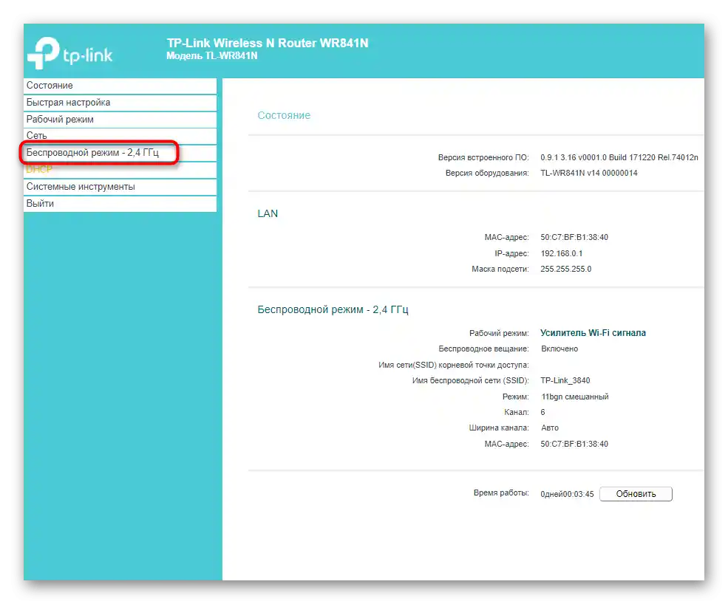Click the Состояние page heading
This screenshot has width=728, height=604.
point(284,115)
